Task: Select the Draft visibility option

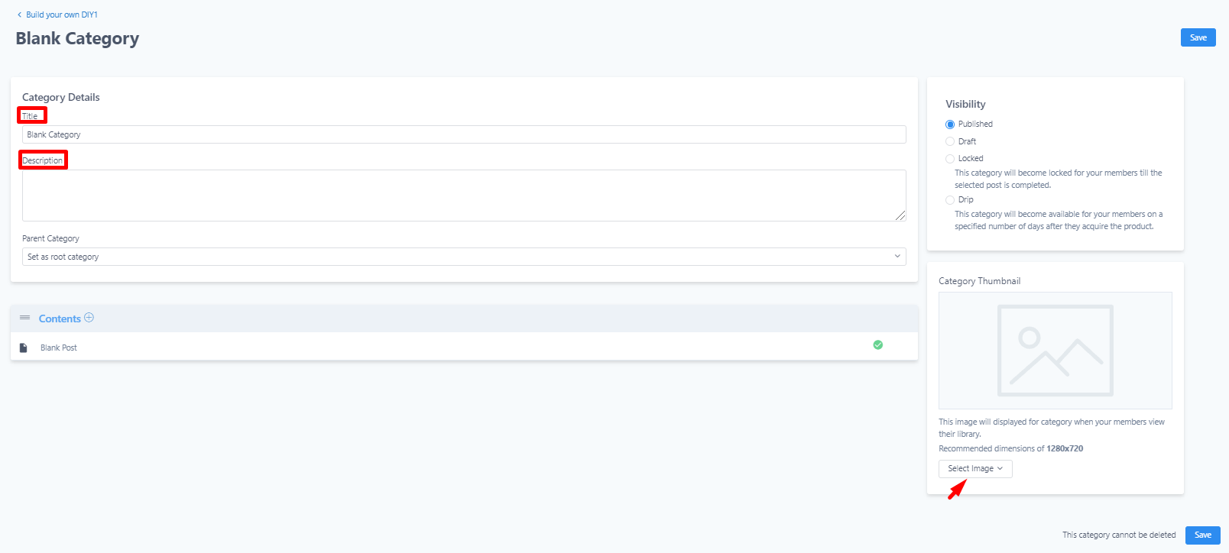Action: coord(950,141)
